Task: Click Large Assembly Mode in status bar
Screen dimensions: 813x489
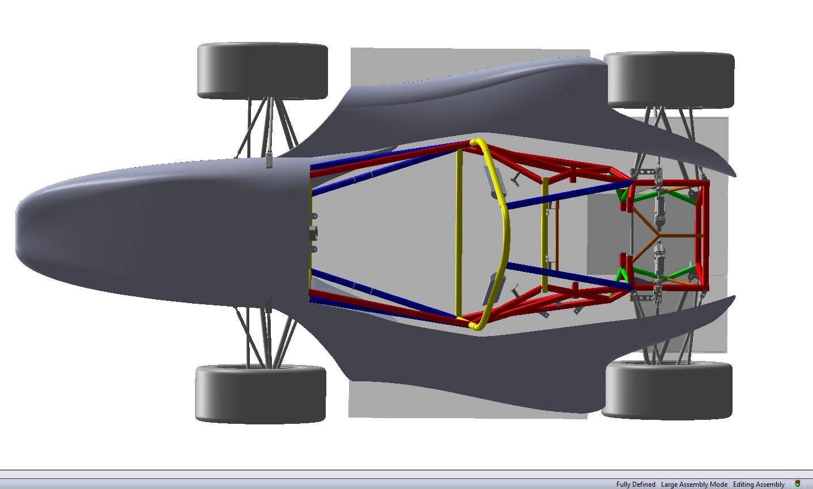Action: pos(694,484)
